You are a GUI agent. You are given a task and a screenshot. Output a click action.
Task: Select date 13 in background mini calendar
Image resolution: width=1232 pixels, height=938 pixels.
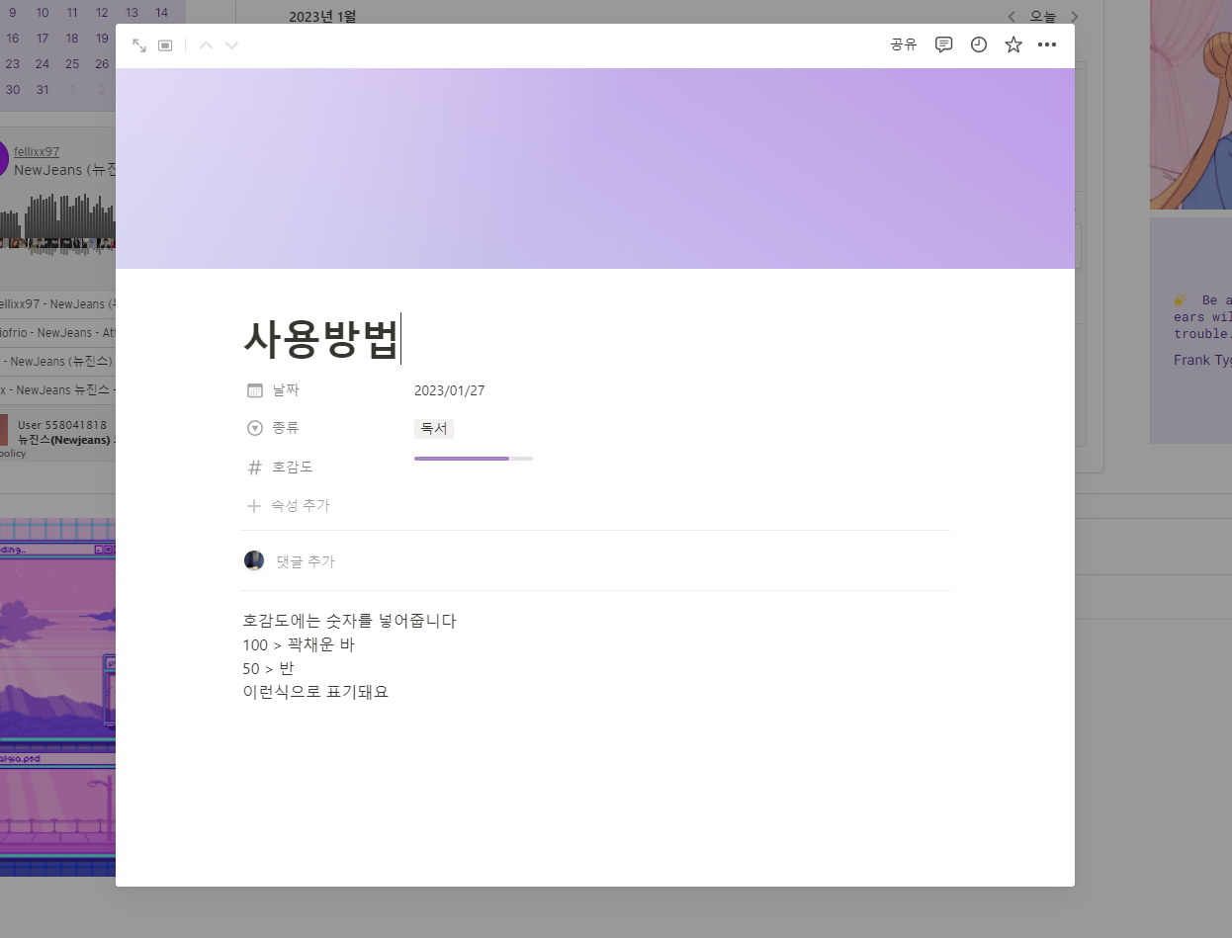pos(132,13)
